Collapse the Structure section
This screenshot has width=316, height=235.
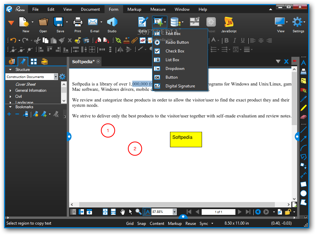tap(10, 70)
